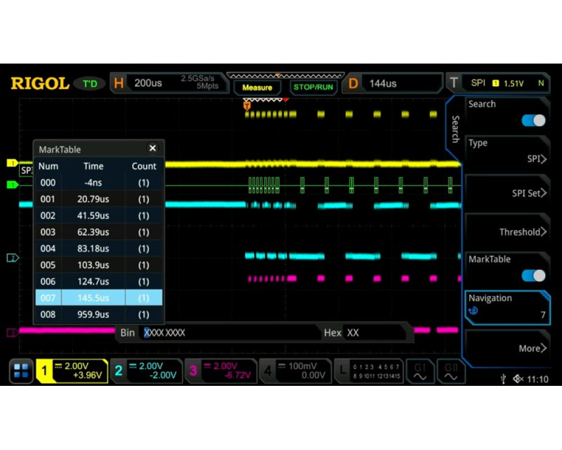Image resolution: width=562 pixels, height=450 pixels.
Task: Open the Threshold submenu
Action: (x=506, y=232)
